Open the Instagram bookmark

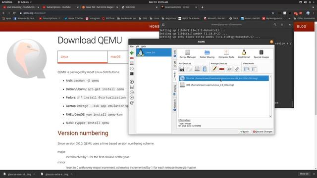click(93, 18)
